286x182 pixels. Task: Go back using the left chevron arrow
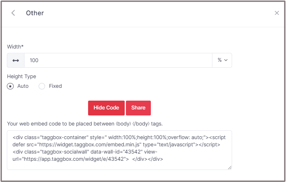pyautogui.click(x=13, y=13)
